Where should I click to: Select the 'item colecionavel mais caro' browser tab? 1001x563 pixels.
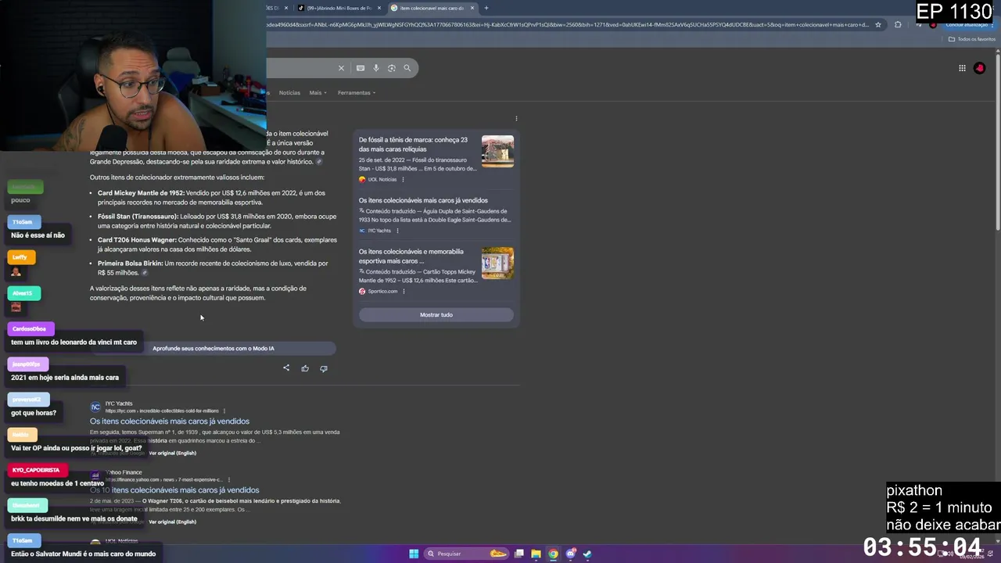pos(431,8)
